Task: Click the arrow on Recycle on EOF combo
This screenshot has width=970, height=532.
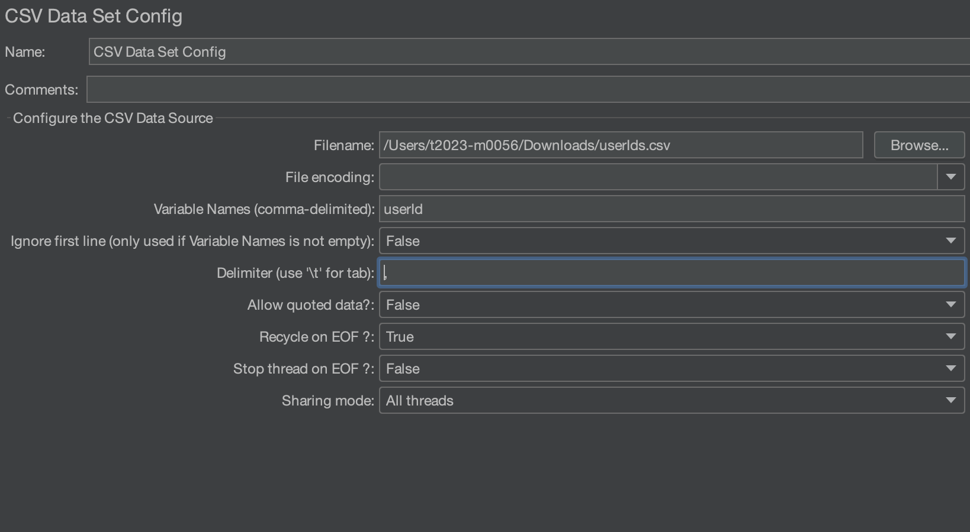Action: pyautogui.click(x=951, y=337)
